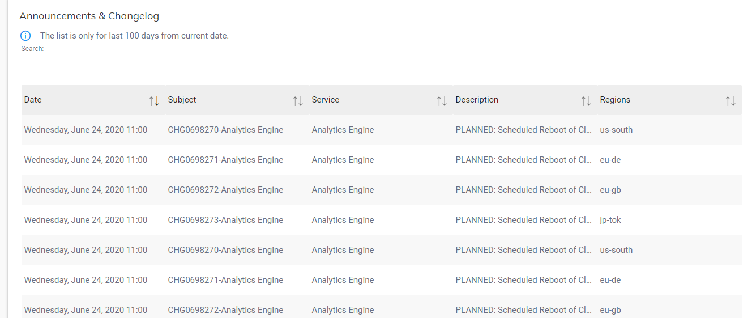The width and height of the screenshot is (752, 318).
Task: Sort by Subject using arrows icon
Action: [x=298, y=101]
